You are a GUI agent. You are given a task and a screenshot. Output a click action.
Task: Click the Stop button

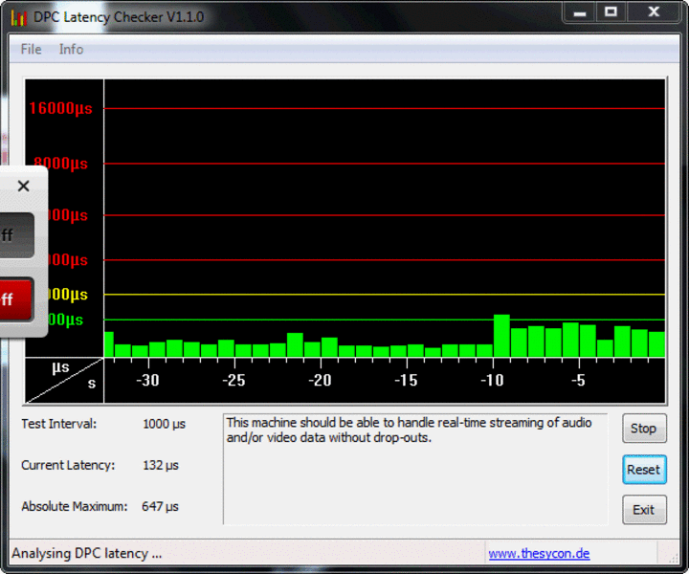[x=644, y=429]
